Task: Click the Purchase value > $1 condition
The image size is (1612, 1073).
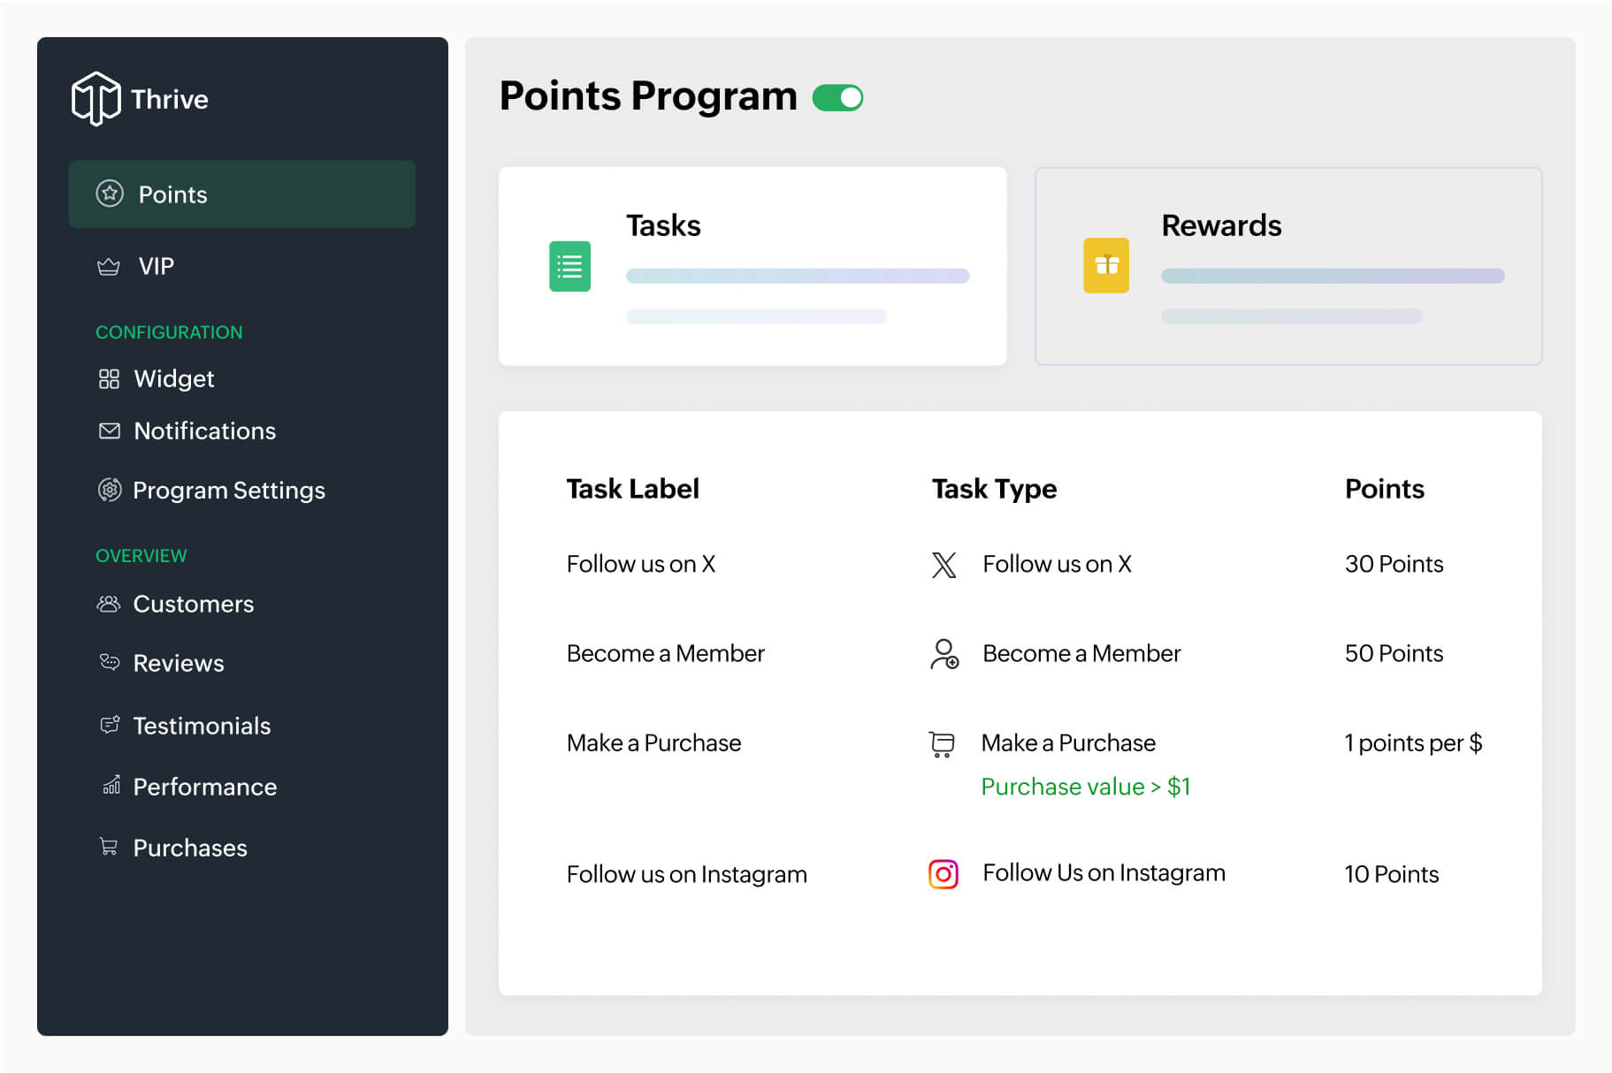Action: point(1085,787)
